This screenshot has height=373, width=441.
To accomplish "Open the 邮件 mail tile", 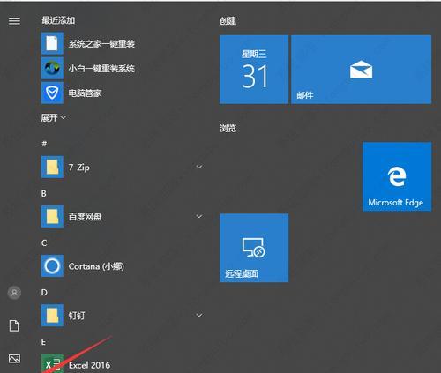I will coord(362,70).
